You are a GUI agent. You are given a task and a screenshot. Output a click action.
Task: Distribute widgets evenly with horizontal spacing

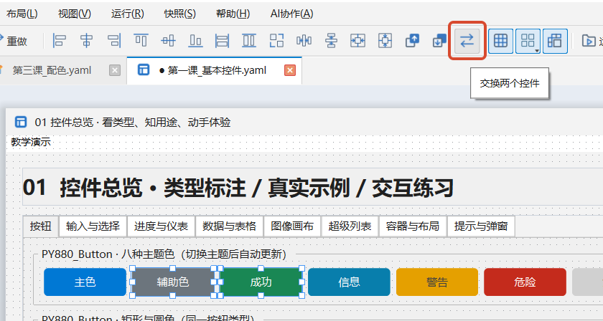[304, 40]
